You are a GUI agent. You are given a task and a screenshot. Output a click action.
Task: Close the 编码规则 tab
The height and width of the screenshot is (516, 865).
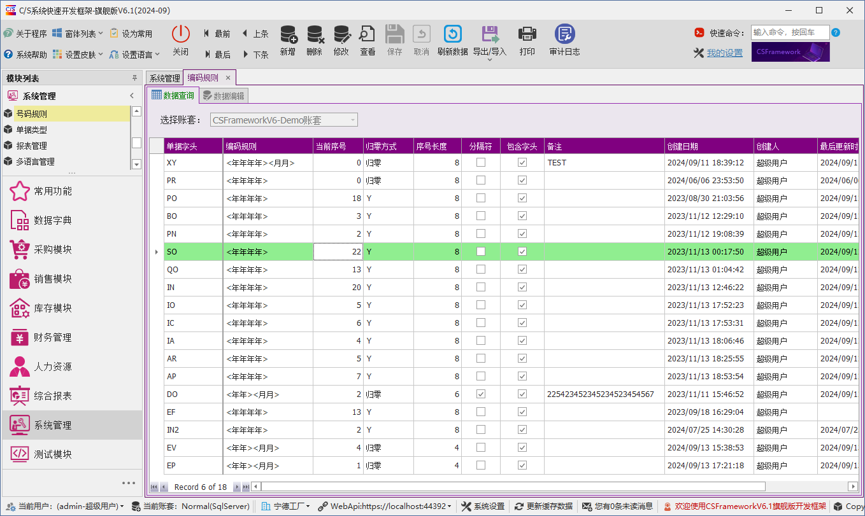[x=228, y=78]
